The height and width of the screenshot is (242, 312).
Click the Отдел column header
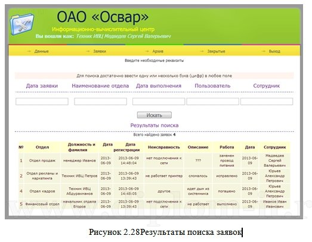click(x=42, y=147)
